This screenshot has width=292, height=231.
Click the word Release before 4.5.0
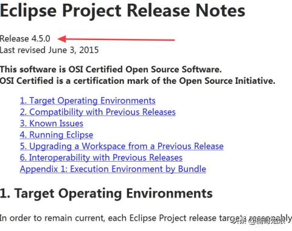click(x=15, y=39)
